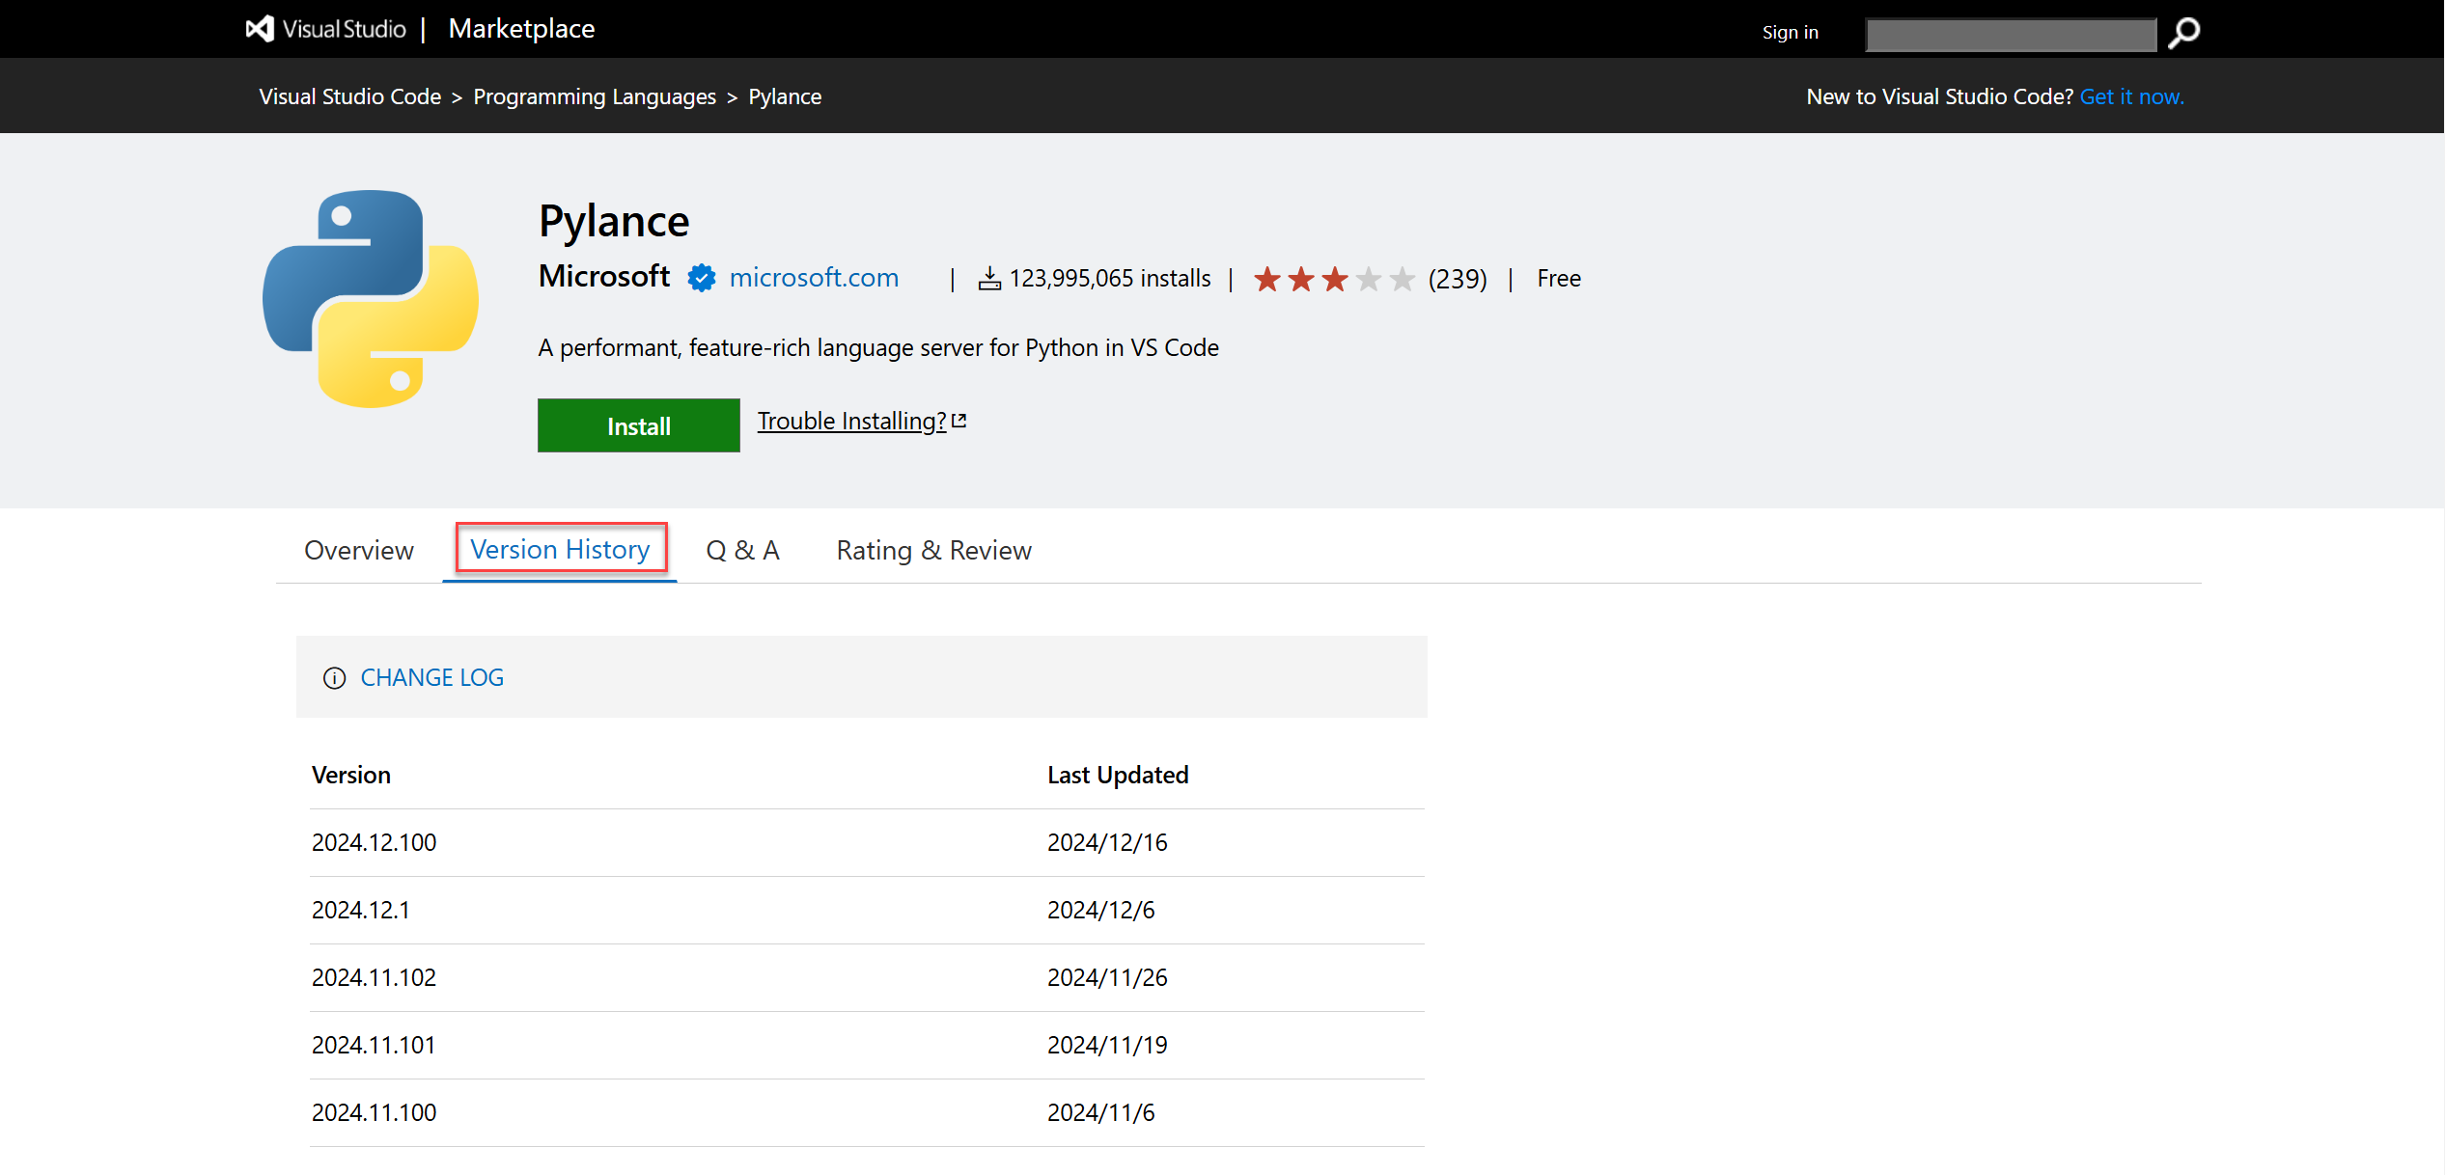Select the Version History tab
Viewport: 2445px width, 1175px height.
pyautogui.click(x=560, y=550)
